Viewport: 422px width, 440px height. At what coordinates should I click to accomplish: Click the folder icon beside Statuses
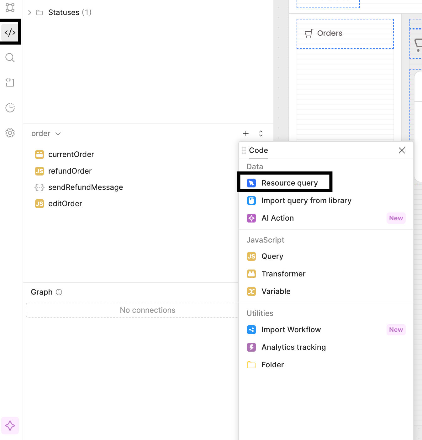(40, 13)
